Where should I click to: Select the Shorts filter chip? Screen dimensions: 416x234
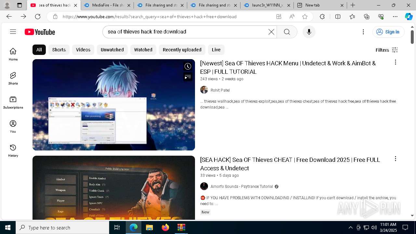pos(59,50)
